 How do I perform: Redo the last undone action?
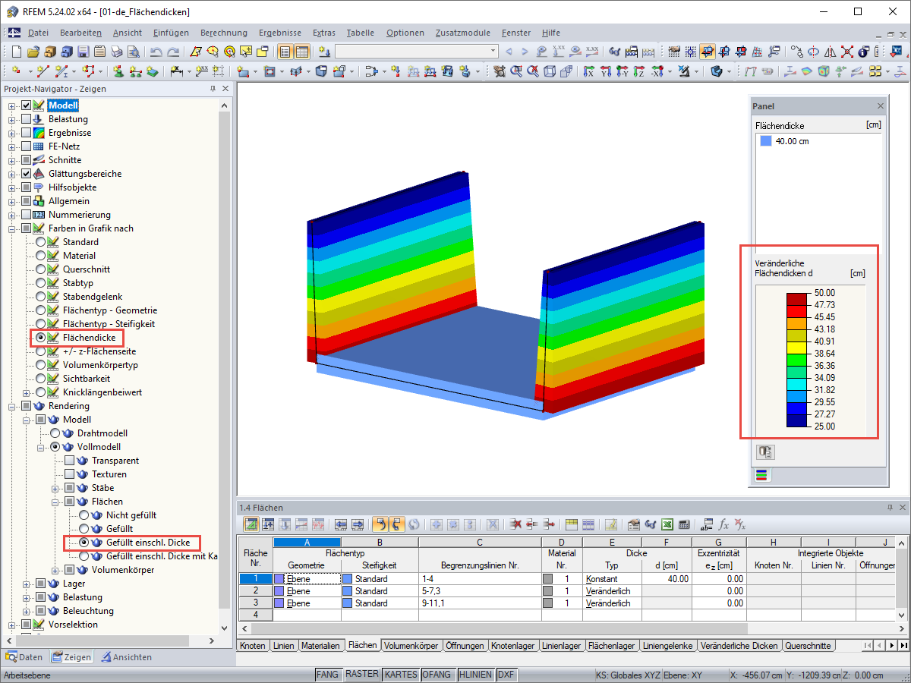173,52
